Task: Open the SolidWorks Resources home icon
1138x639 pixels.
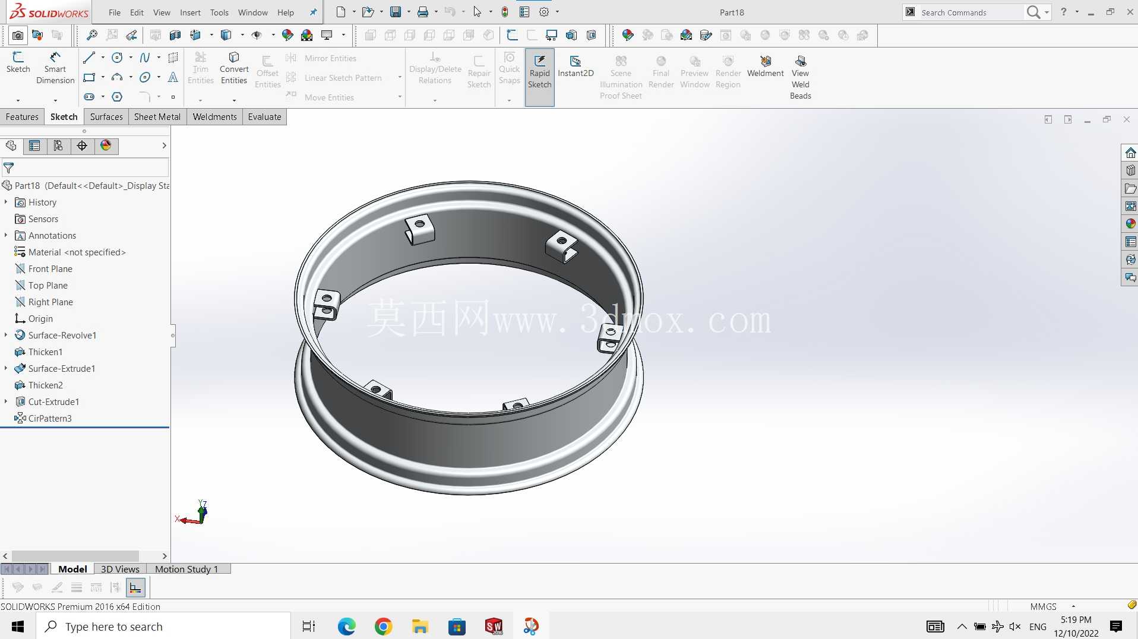Action: 1130,153
